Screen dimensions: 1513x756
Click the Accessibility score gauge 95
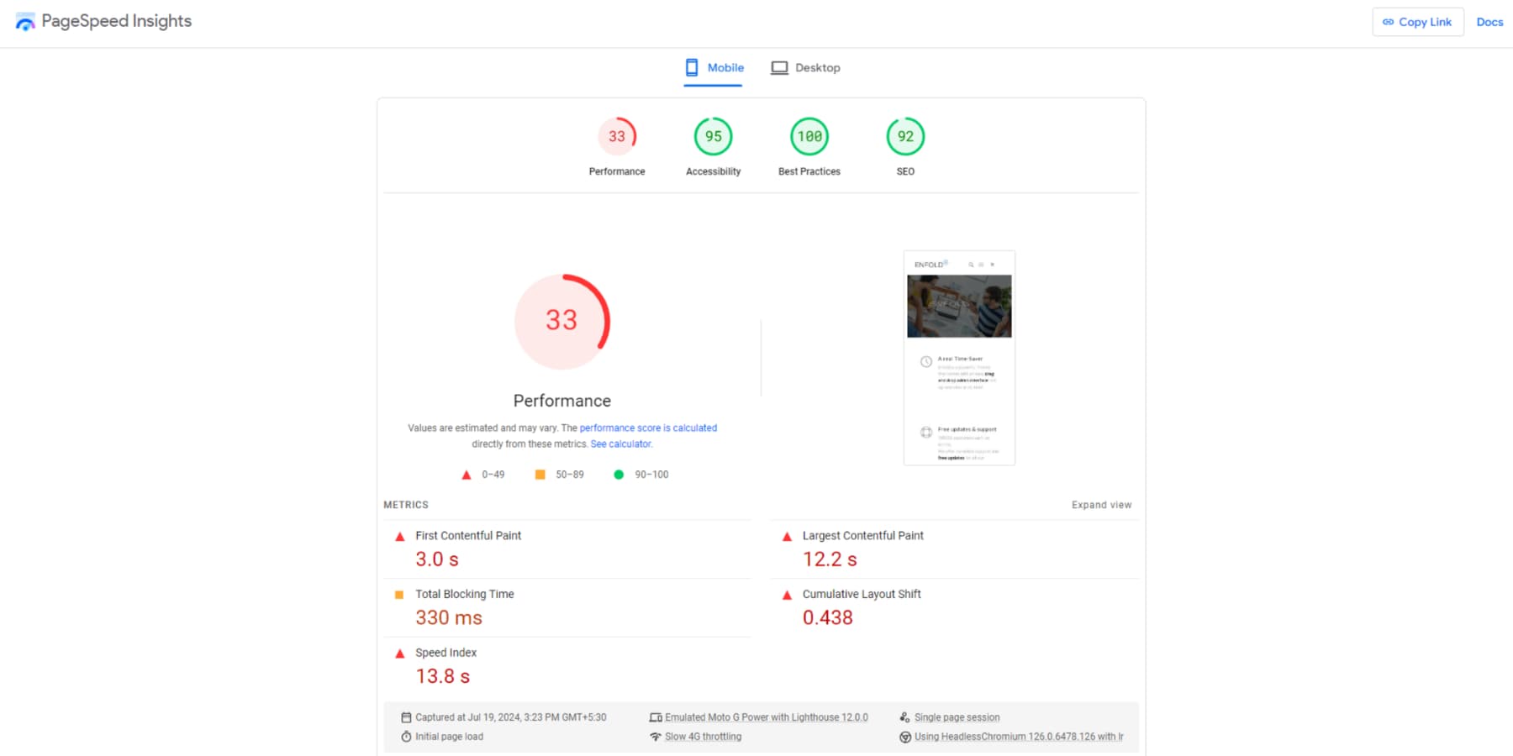point(713,136)
